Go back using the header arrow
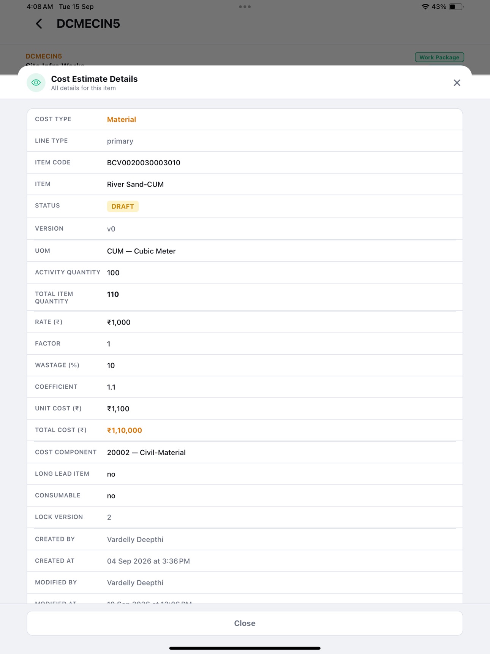The height and width of the screenshot is (654, 490). pyautogui.click(x=39, y=24)
